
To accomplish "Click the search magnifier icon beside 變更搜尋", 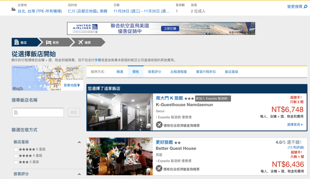I will tap(305, 7).
